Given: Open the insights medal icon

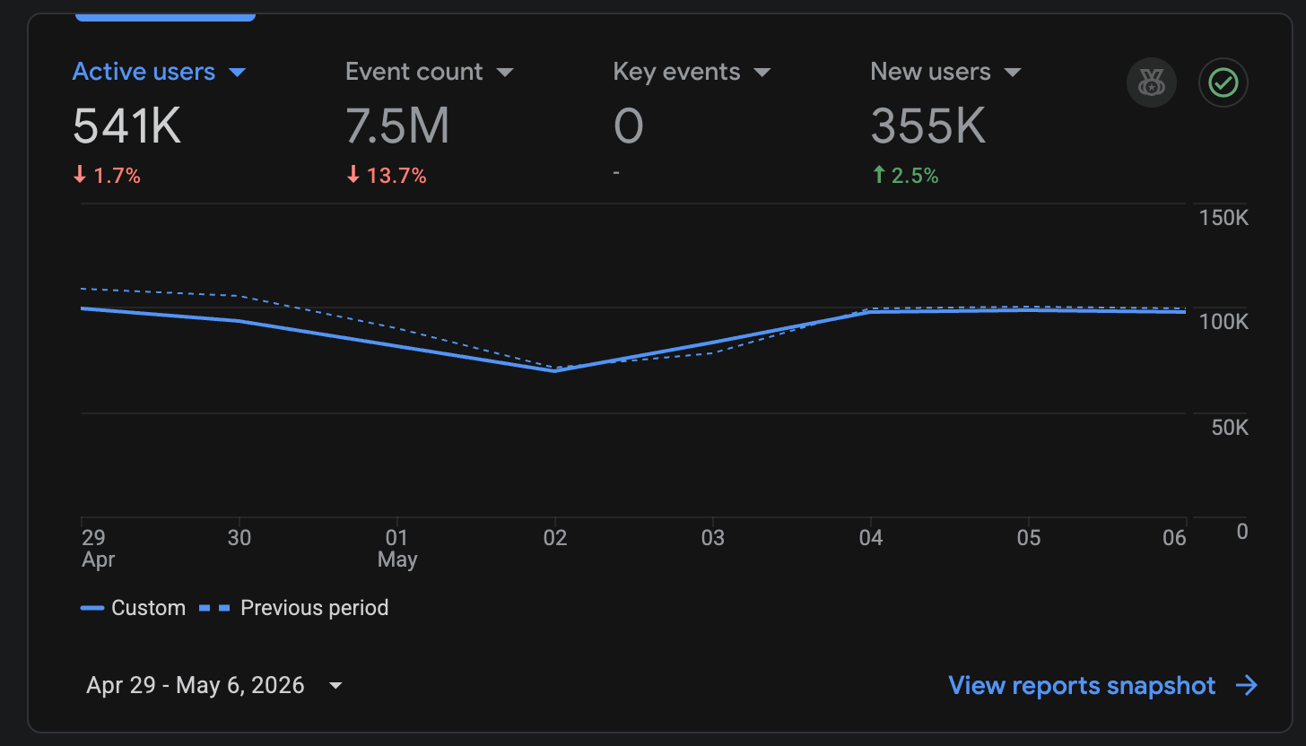Looking at the screenshot, I should point(1151,82).
